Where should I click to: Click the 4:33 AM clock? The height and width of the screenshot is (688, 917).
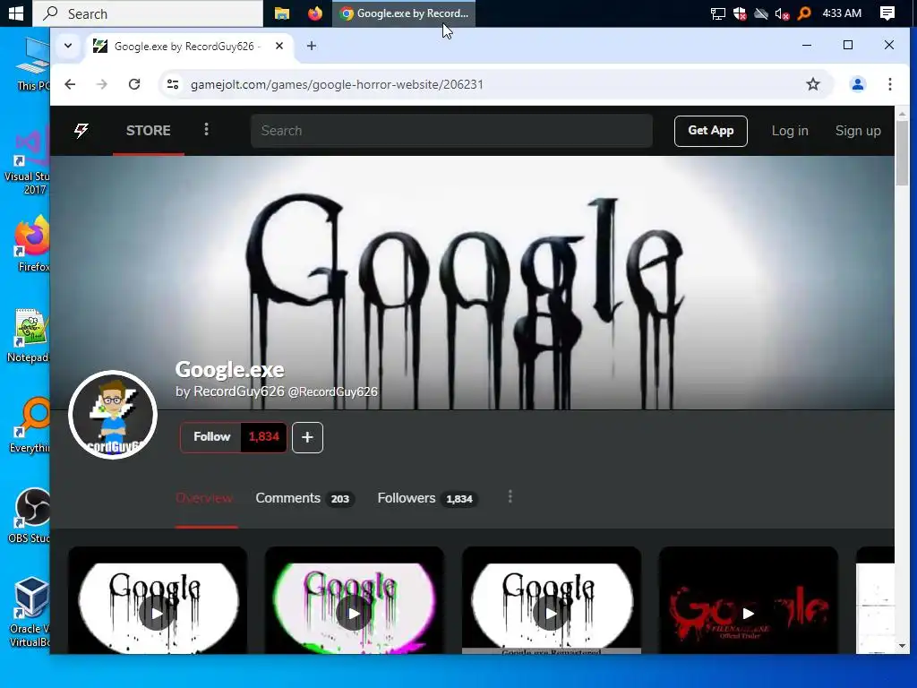[x=842, y=13]
